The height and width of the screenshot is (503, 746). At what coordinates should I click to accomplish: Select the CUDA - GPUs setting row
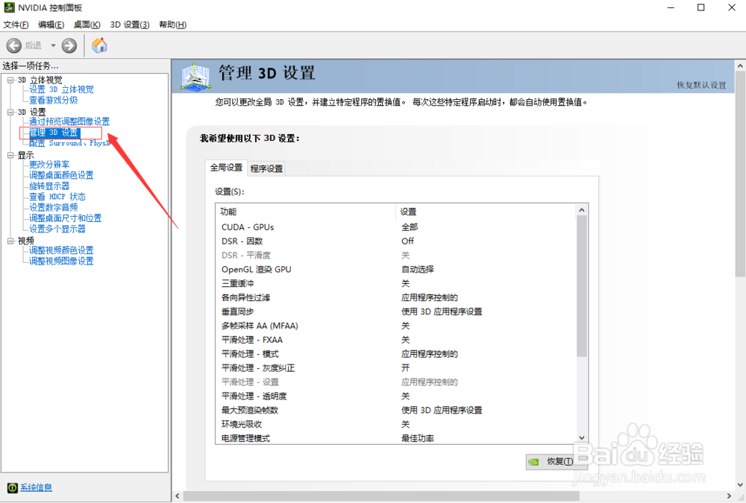tap(396, 227)
